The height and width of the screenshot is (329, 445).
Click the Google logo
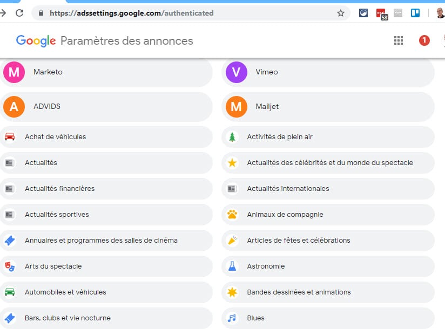36,41
